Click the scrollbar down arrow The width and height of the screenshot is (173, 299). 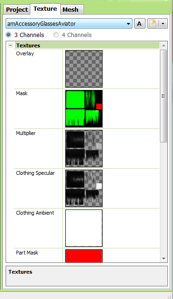[164, 259]
